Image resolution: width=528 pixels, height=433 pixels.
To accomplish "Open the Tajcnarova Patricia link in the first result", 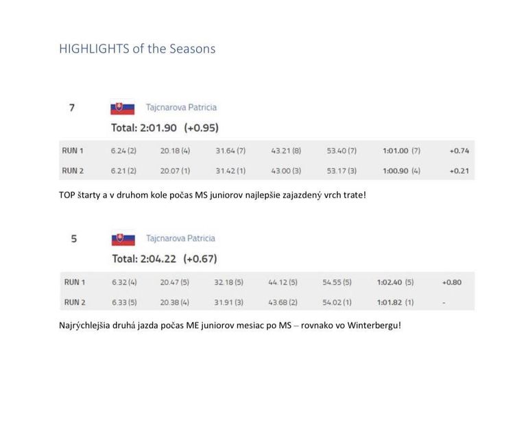I will tap(181, 108).
